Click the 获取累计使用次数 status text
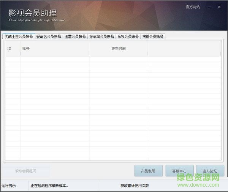Viewport: 228px width, 192px height. point(135,186)
